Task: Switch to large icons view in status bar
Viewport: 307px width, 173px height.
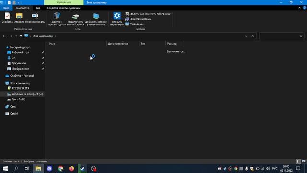Action: [304, 161]
